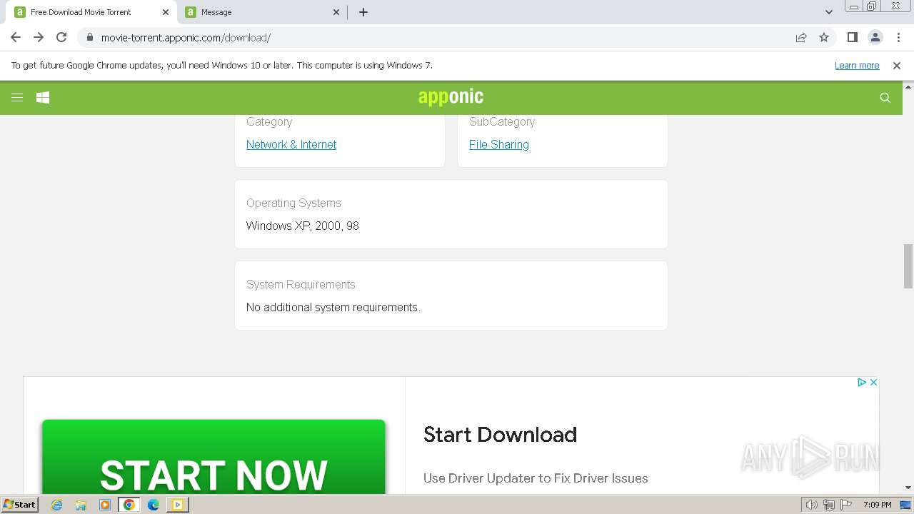Open the apponic hamburger menu
This screenshot has width=914, height=514.
point(17,98)
